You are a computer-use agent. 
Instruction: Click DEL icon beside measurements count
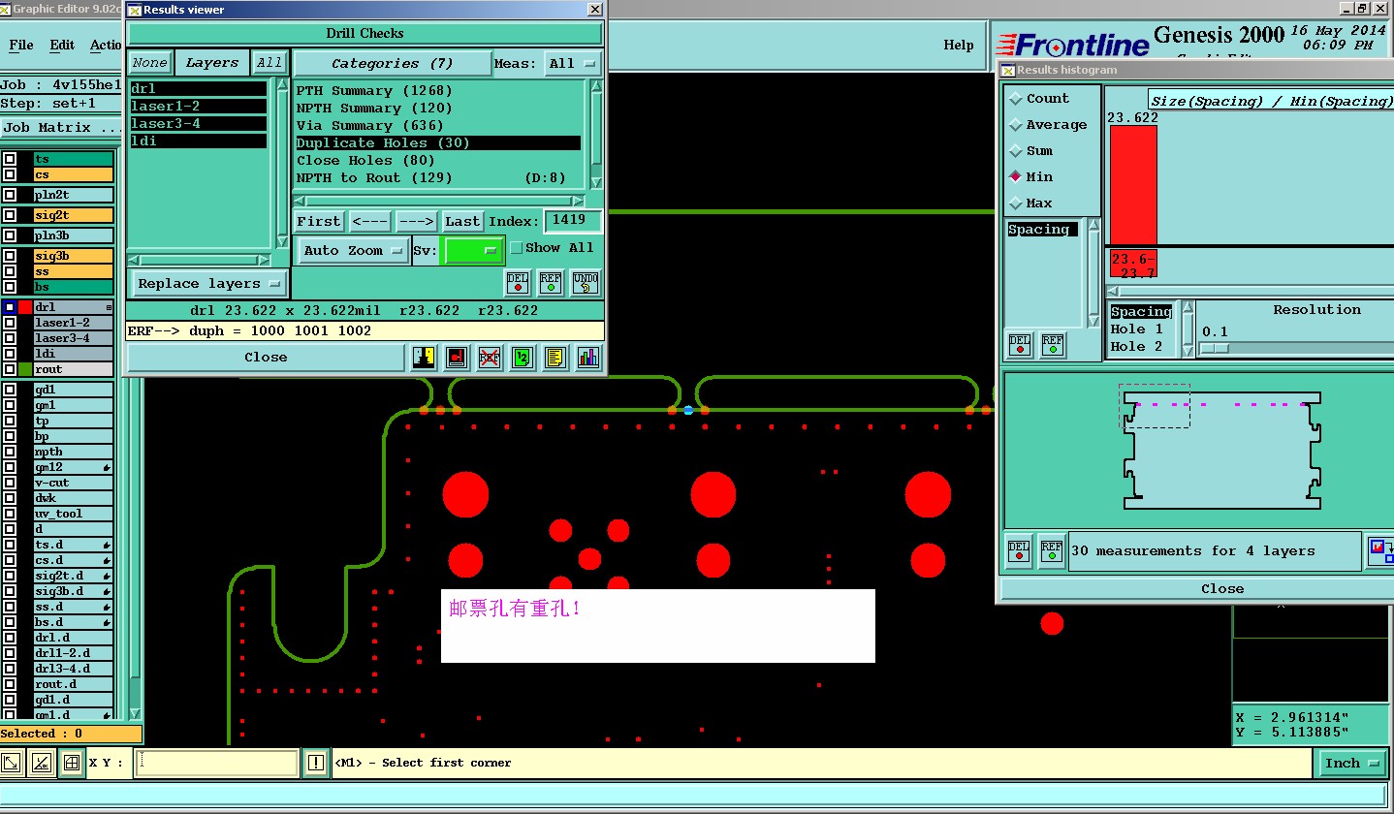[x=1019, y=550]
